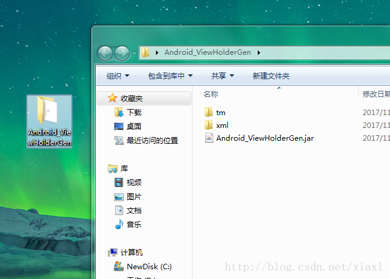Viewport: 390px width, 279px height.
Task: Open 下载 in the favorites list
Action: pyautogui.click(x=134, y=113)
